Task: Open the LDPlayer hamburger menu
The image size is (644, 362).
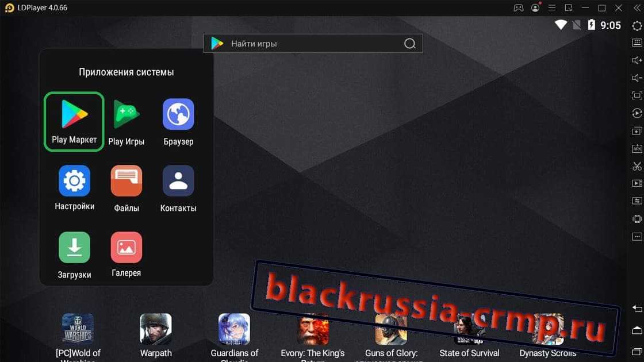Action: (x=552, y=8)
